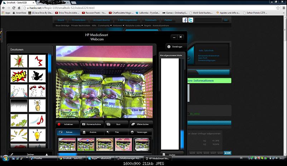Pick the black bird emotion effect

coord(37,76)
